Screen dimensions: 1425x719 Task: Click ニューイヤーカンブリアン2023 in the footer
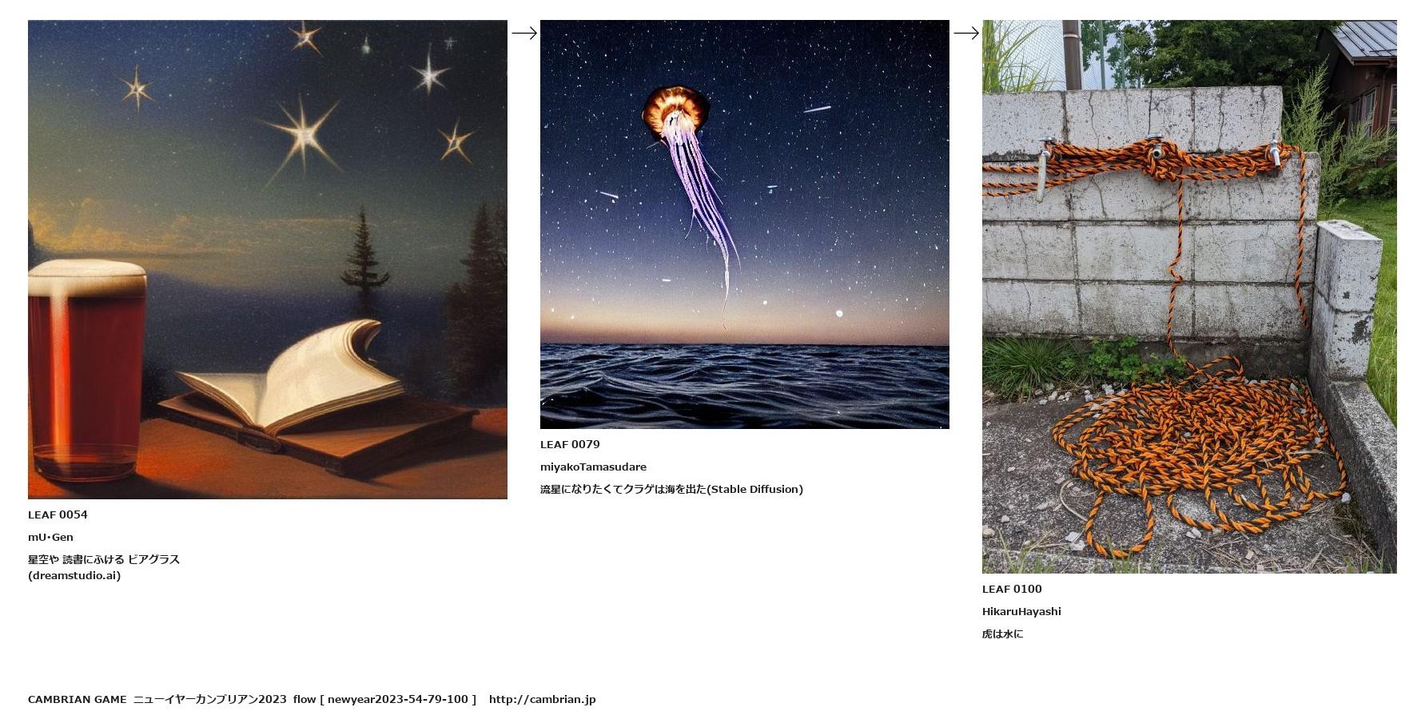coord(209,699)
